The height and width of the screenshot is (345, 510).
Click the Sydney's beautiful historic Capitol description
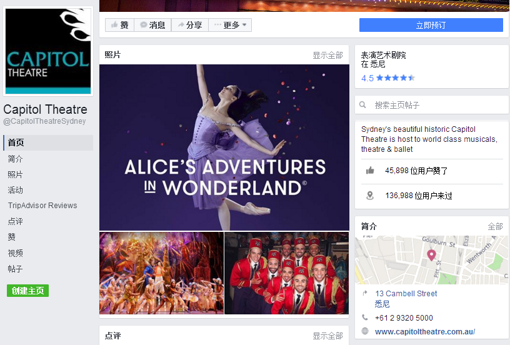coord(429,139)
